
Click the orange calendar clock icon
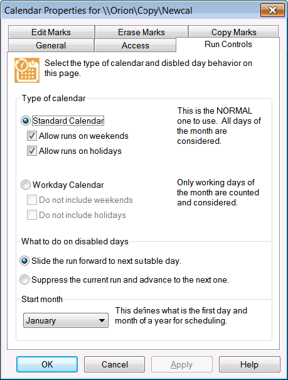pyautogui.click(x=27, y=70)
